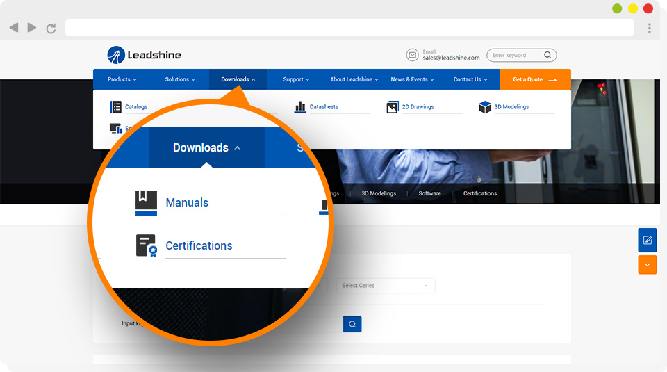Click the magnified Downloads menu heading
667x372 pixels.
pos(206,147)
